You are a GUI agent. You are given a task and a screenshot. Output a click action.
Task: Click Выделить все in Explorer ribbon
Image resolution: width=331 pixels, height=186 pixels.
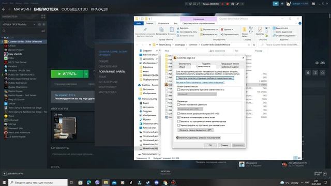click(x=280, y=28)
